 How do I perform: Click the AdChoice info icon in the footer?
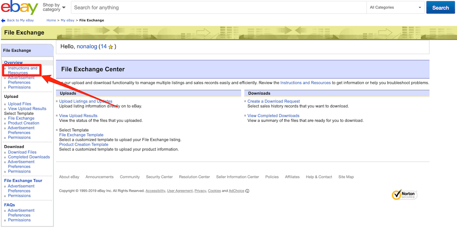(247, 191)
